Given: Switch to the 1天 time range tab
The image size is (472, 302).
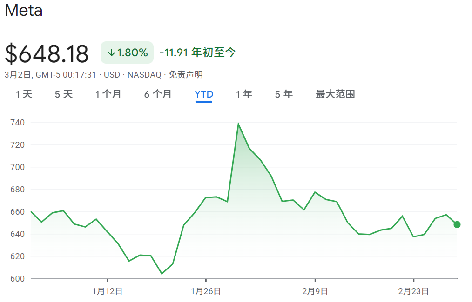Looking at the screenshot, I should coord(24,94).
